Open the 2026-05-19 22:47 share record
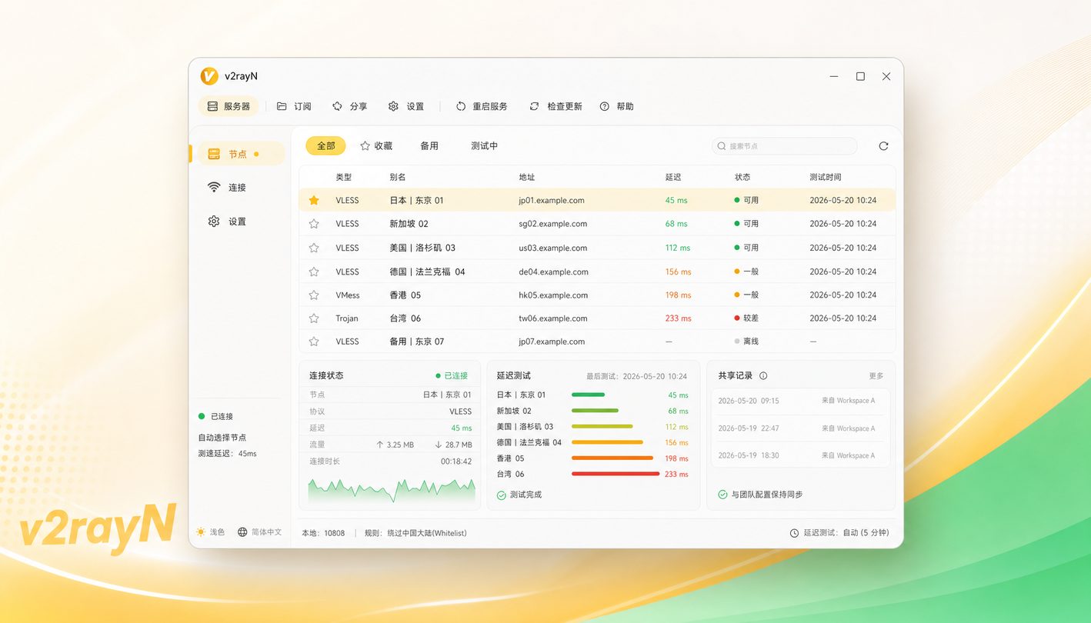 tap(800, 428)
